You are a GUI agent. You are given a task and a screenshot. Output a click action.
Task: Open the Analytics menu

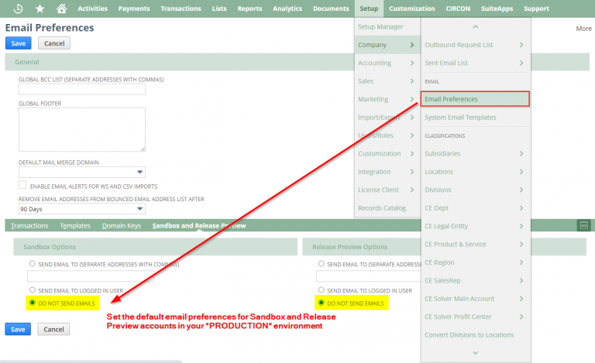point(287,9)
